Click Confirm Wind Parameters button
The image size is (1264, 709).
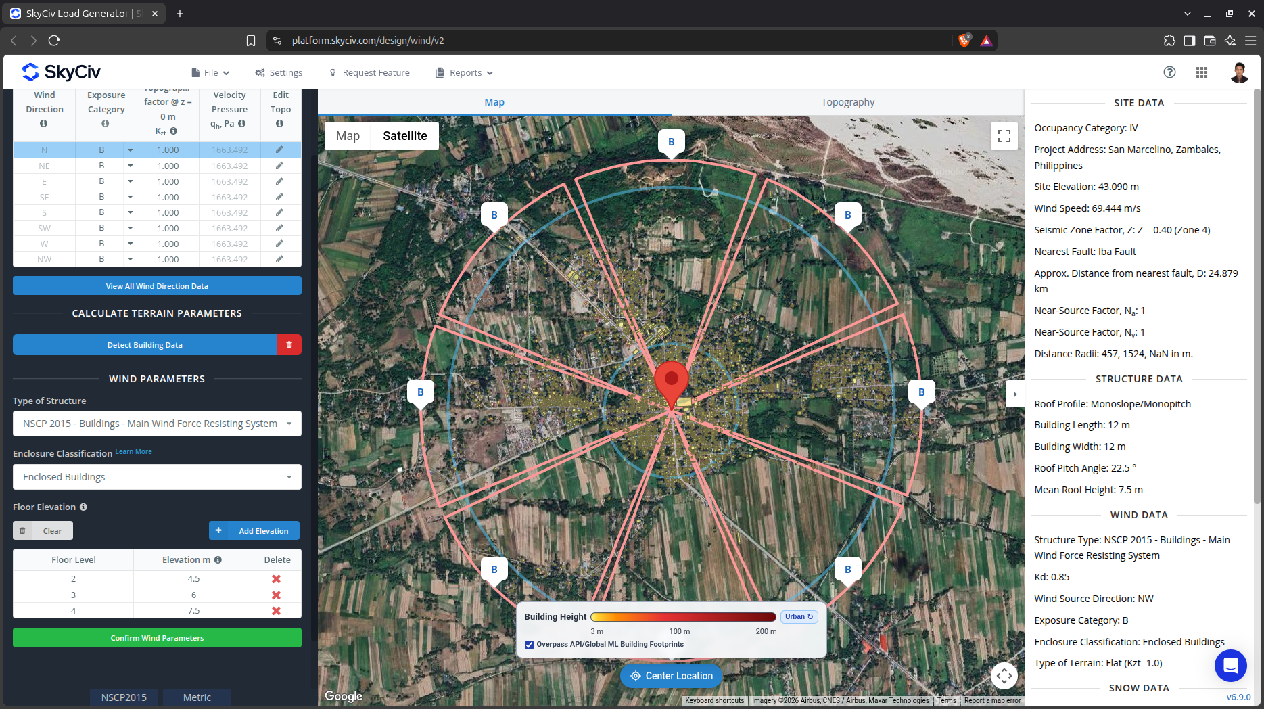pyautogui.click(x=157, y=638)
